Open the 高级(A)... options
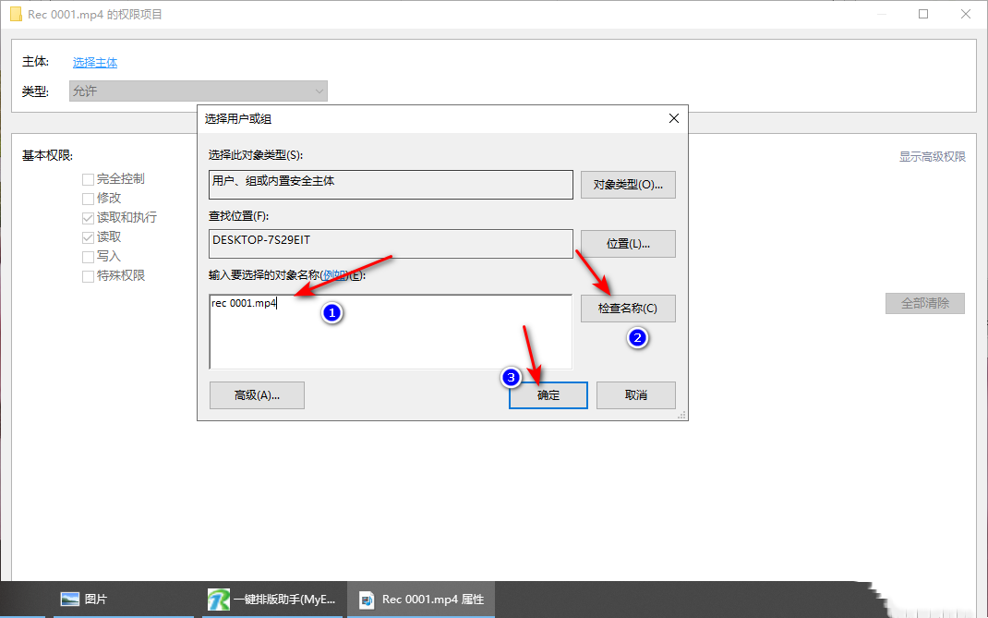Image resolution: width=988 pixels, height=618 pixels. (257, 395)
